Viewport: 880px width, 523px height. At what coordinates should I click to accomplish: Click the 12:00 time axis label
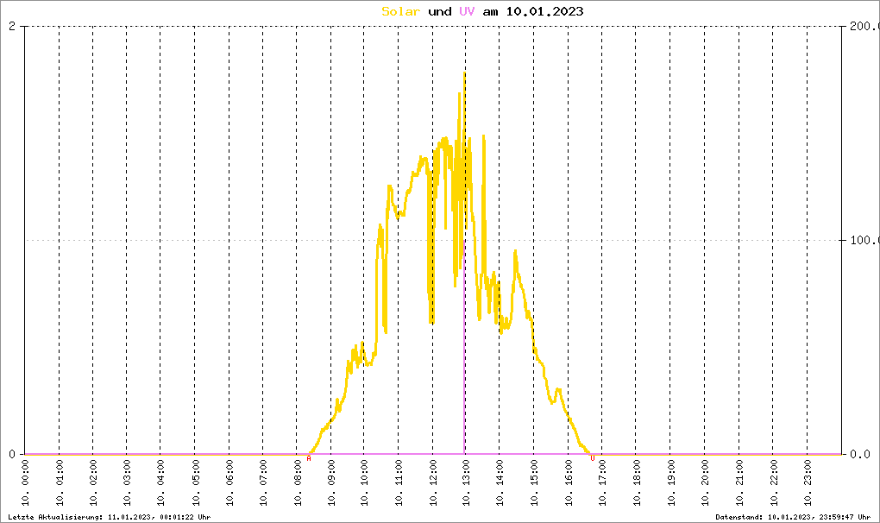[x=433, y=482]
